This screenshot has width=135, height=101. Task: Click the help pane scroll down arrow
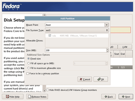coord(44,91)
